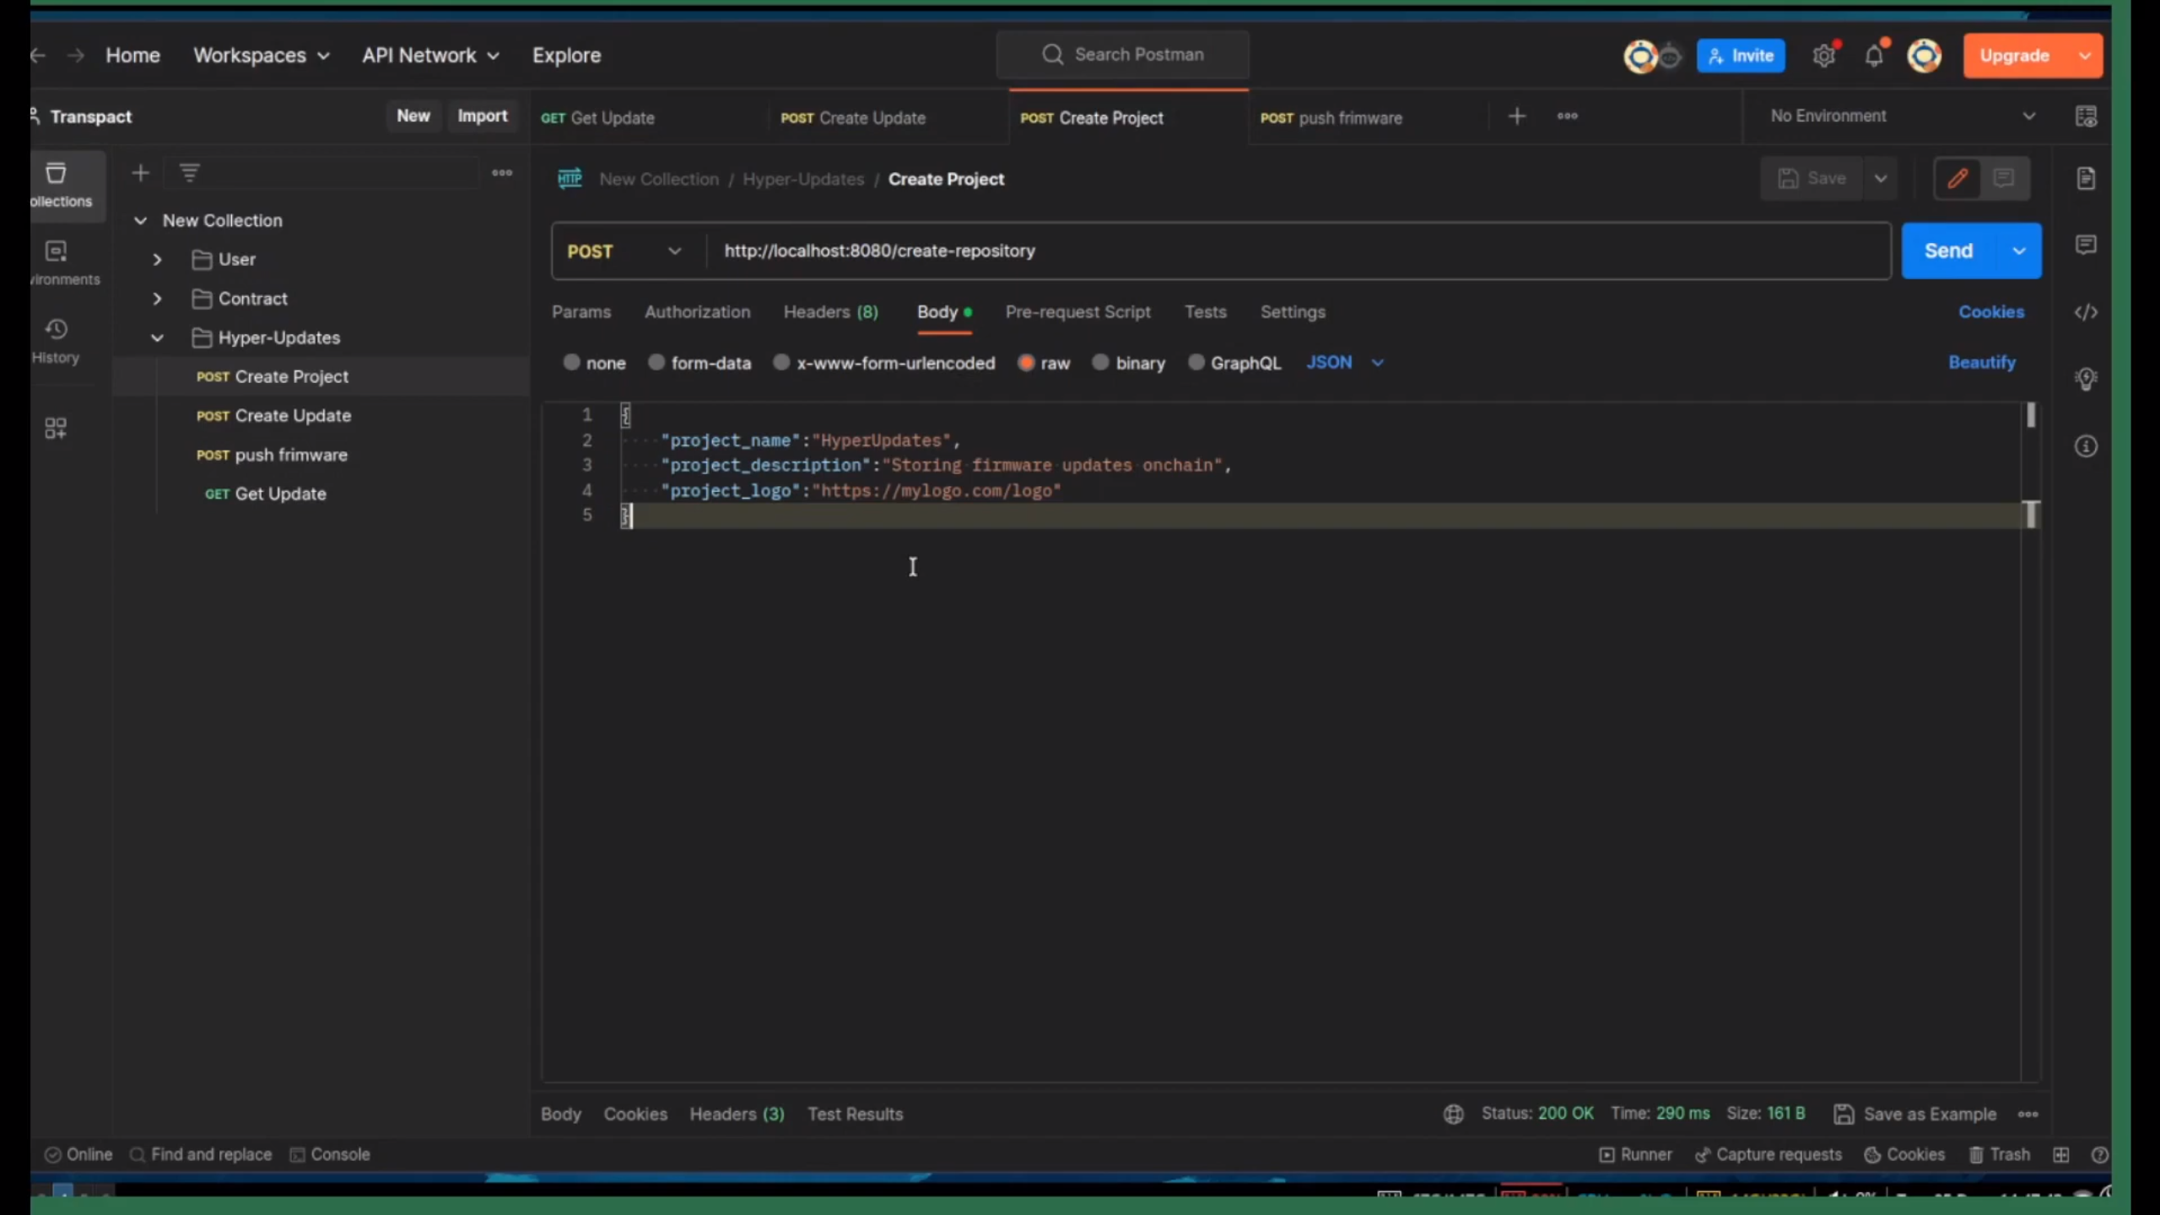Select the none body type

pyautogui.click(x=572, y=363)
